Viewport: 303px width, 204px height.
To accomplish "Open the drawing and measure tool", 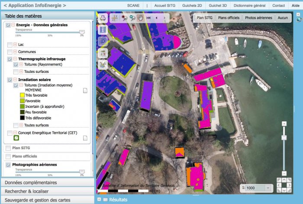I will click(103, 65).
